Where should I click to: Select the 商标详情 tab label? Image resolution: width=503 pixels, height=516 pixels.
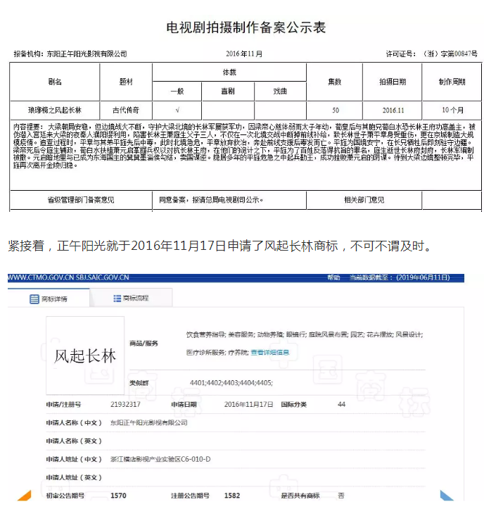point(53,298)
